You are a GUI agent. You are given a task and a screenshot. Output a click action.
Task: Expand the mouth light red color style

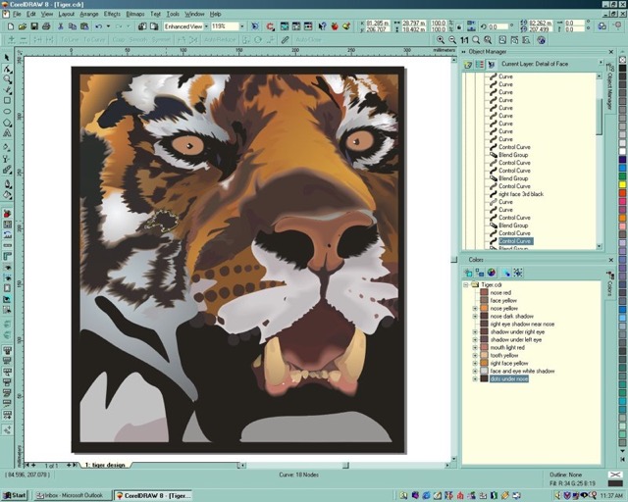(x=475, y=347)
